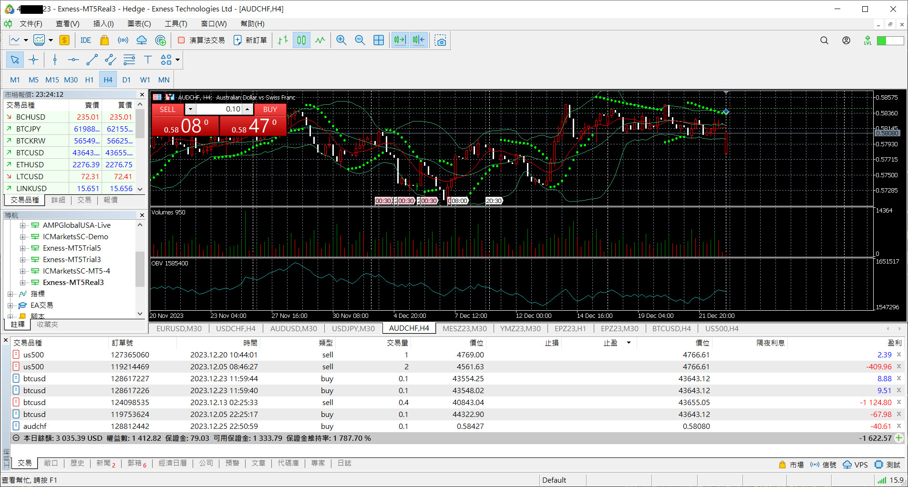Switch to MN timeframe
Image resolution: width=908 pixels, height=487 pixels.
(164, 80)
